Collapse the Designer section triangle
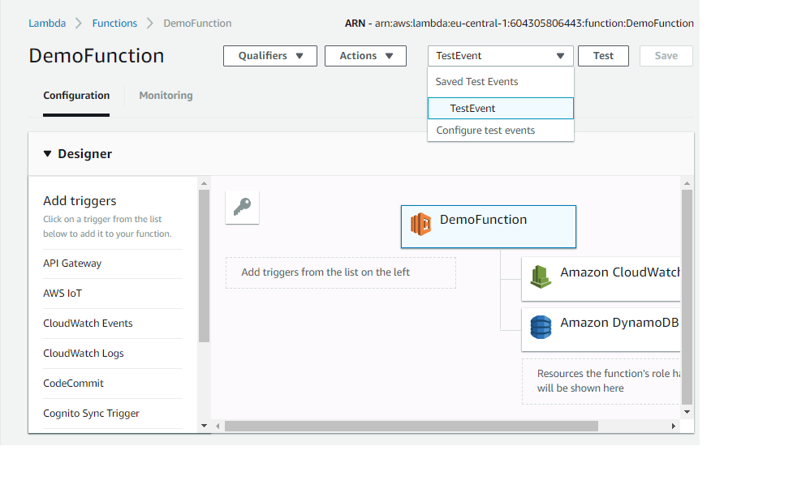Screen dimensions: 806x493 (x=48, y=154)
